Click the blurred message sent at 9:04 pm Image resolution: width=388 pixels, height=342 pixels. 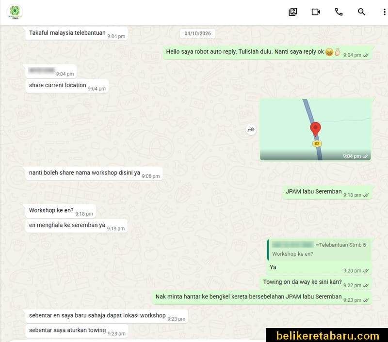[x=51, y=71]
